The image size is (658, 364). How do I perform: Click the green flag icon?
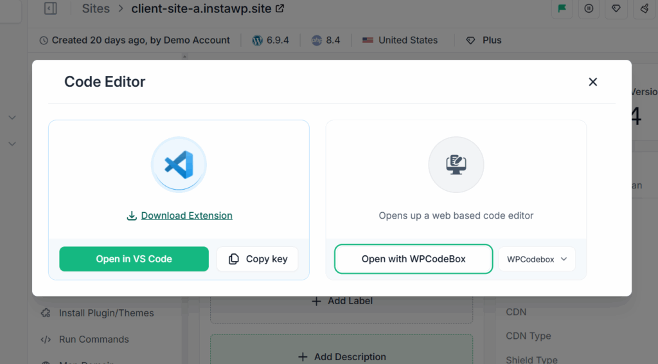coord(562,8)
